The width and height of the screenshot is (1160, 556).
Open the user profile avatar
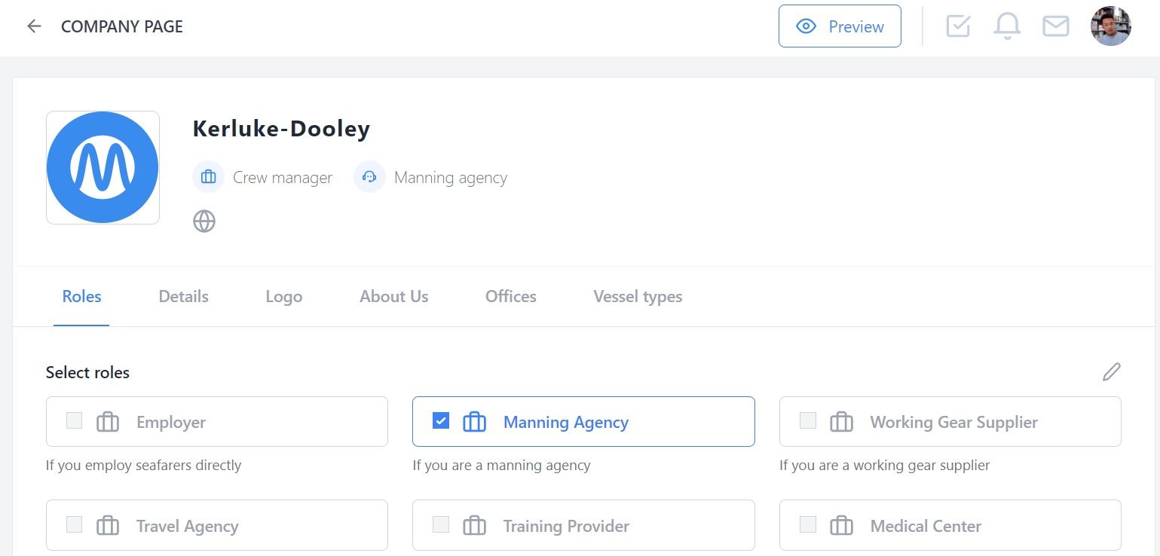point(1111,26)
